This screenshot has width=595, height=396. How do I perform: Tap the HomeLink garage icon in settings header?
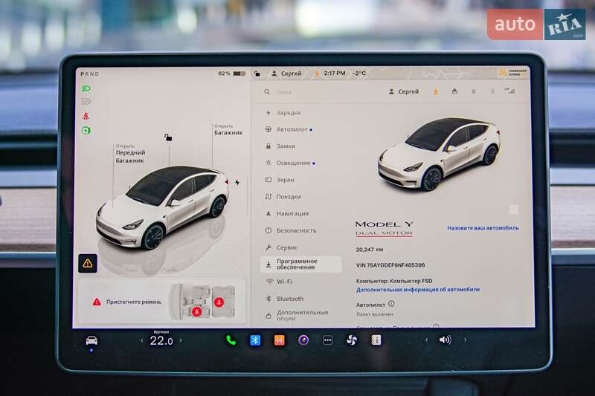click(454, 91)
